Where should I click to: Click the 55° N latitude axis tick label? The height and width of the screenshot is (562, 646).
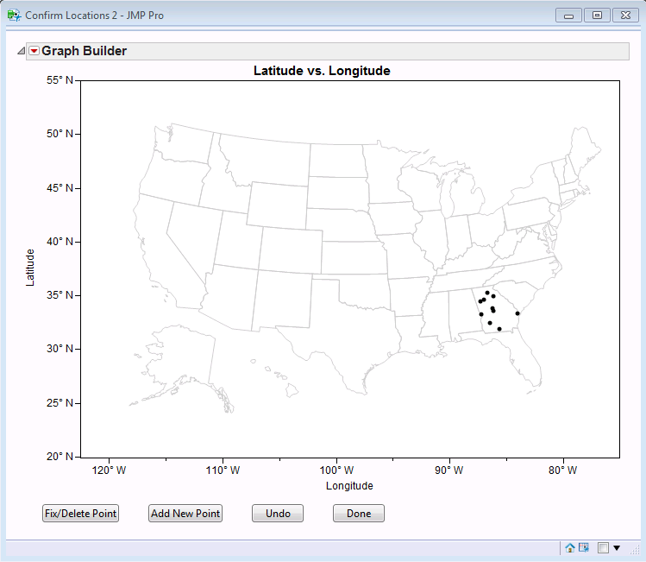[x=60, y=80]
